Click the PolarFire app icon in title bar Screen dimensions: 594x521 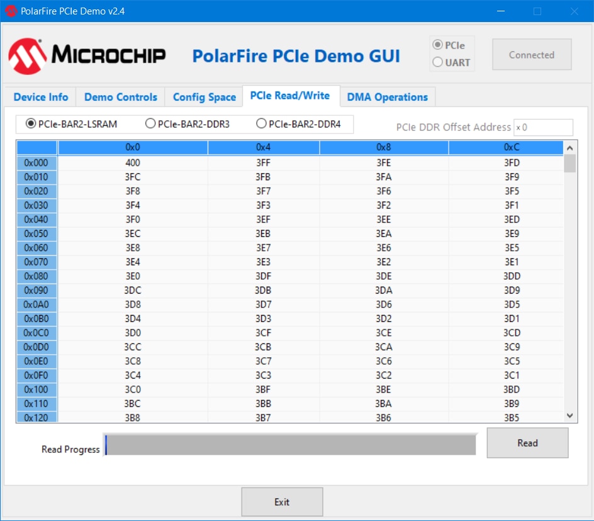pyautogui.click(x=11, y=11)
